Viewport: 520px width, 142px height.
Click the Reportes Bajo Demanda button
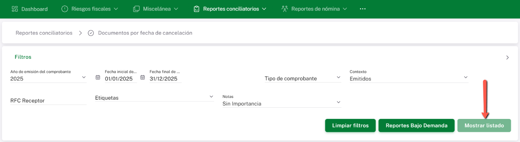click(416, 126)
